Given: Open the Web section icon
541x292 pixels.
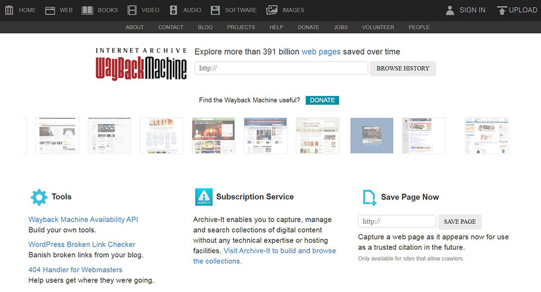Looking at the screenshot, I should tap(50, 10).
